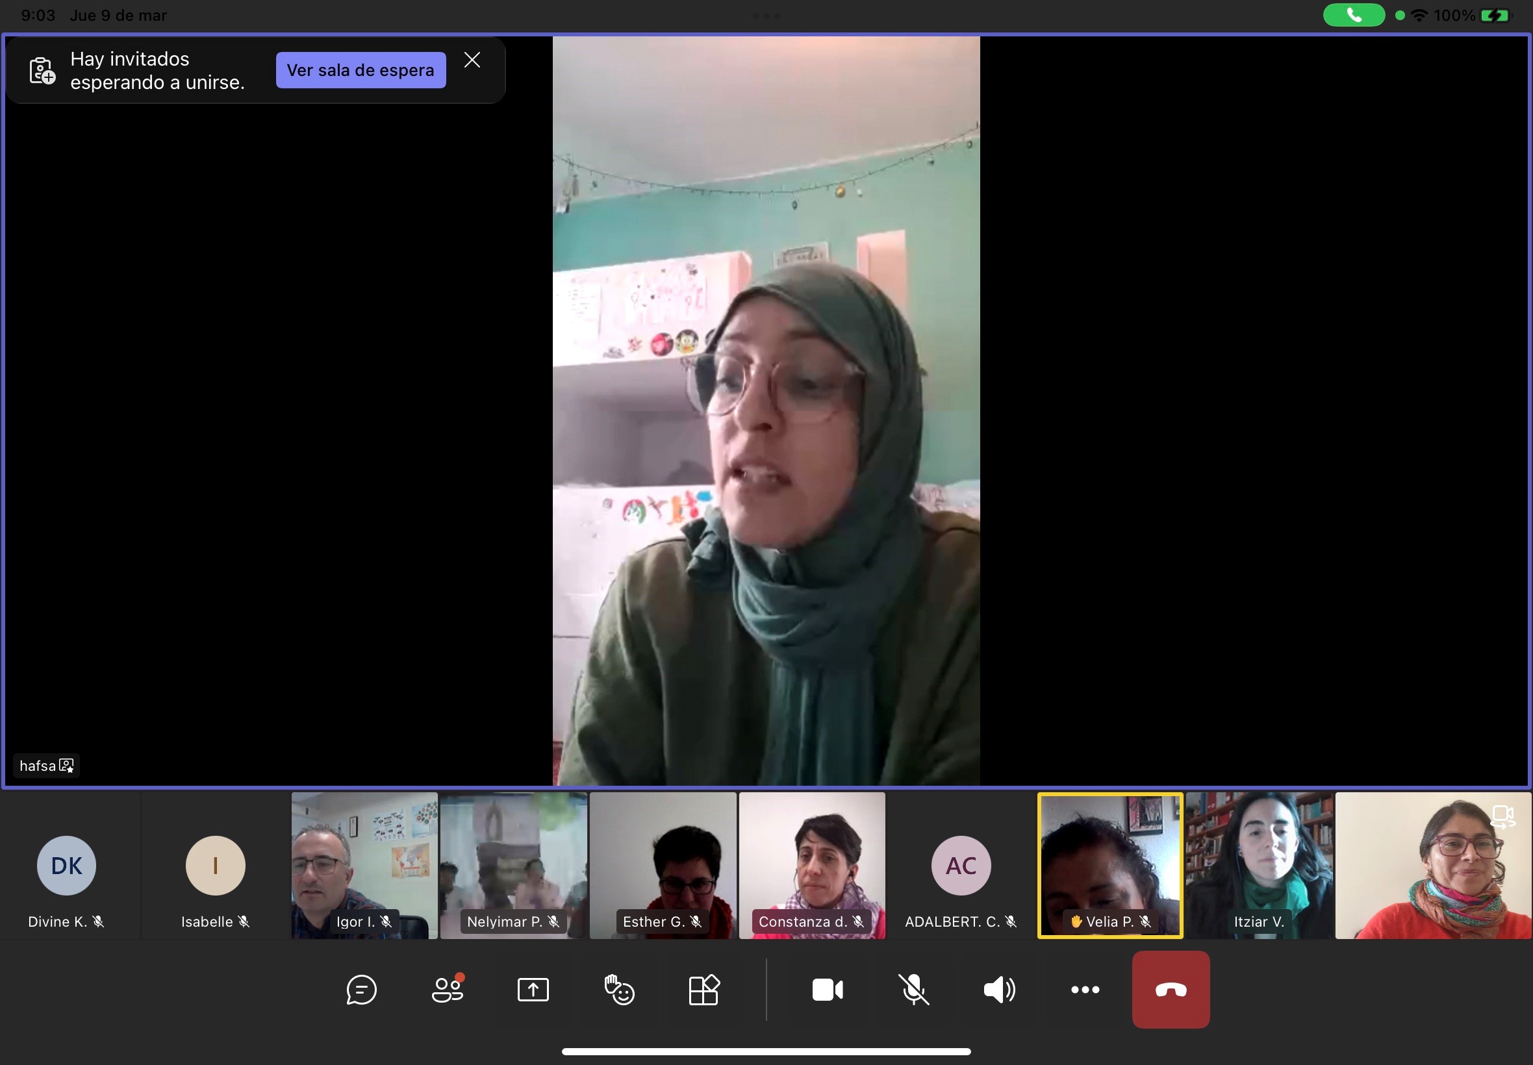This screenshot has width=1533, height=1065.
Task: Tap three dots at top center
Action: coord(766,16)
